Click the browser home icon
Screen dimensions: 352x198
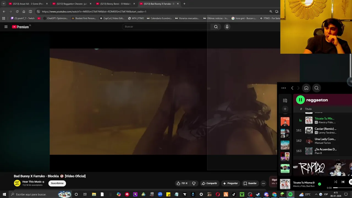coord(24,12)
